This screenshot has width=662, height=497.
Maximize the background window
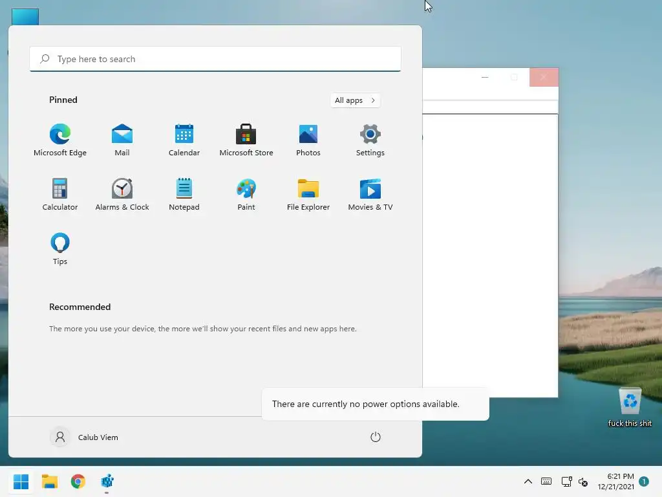pos(514,78)
